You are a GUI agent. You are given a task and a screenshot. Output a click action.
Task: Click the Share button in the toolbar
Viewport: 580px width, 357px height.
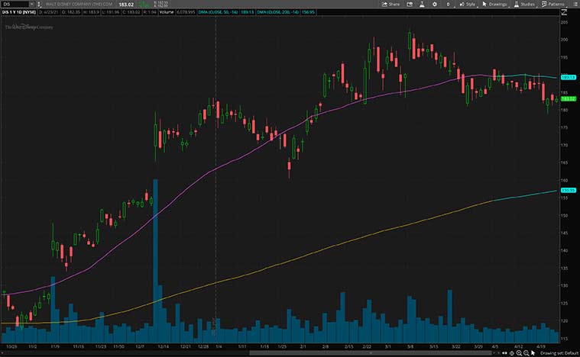pyautogui.click(x=390, y=4)
